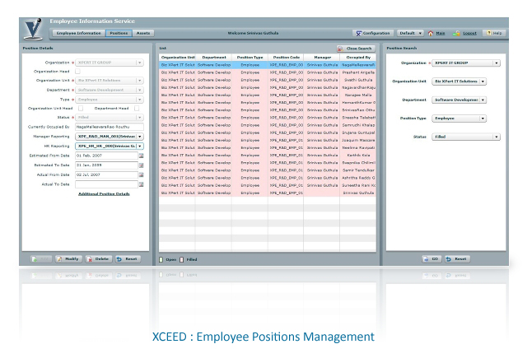This screenshot has height=358, width=527.
Task: Open the Default theme dropdown
Action: click(410, 33)
